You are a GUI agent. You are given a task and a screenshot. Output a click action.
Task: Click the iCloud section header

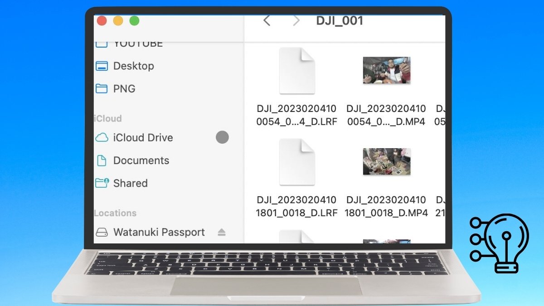coord(108,118)
